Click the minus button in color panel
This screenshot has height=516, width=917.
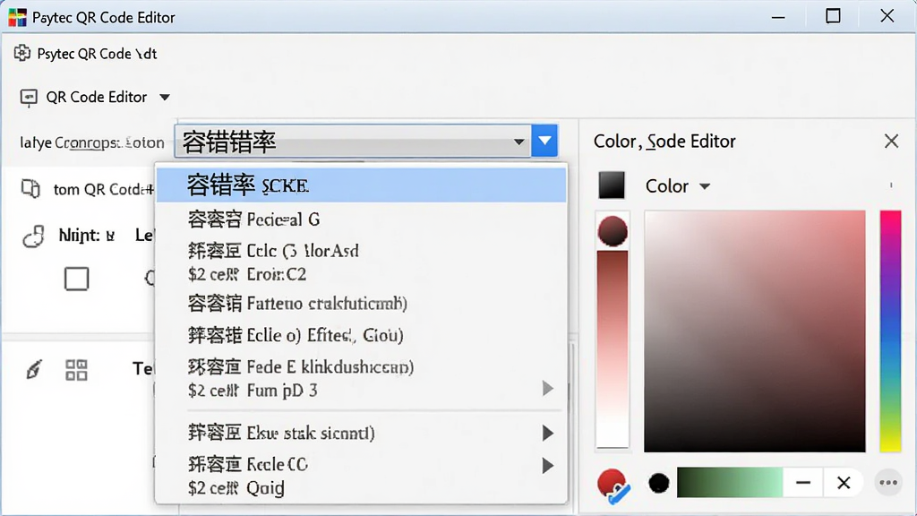coord(803,483)
